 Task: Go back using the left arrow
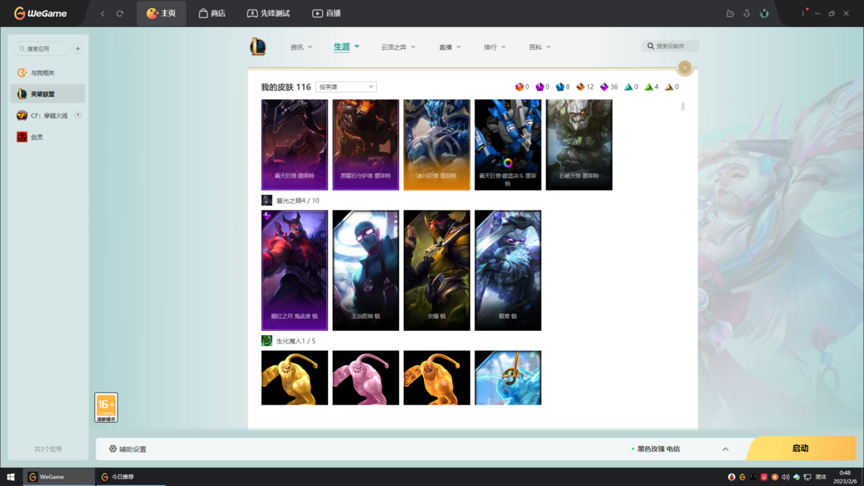click(102, 14)
